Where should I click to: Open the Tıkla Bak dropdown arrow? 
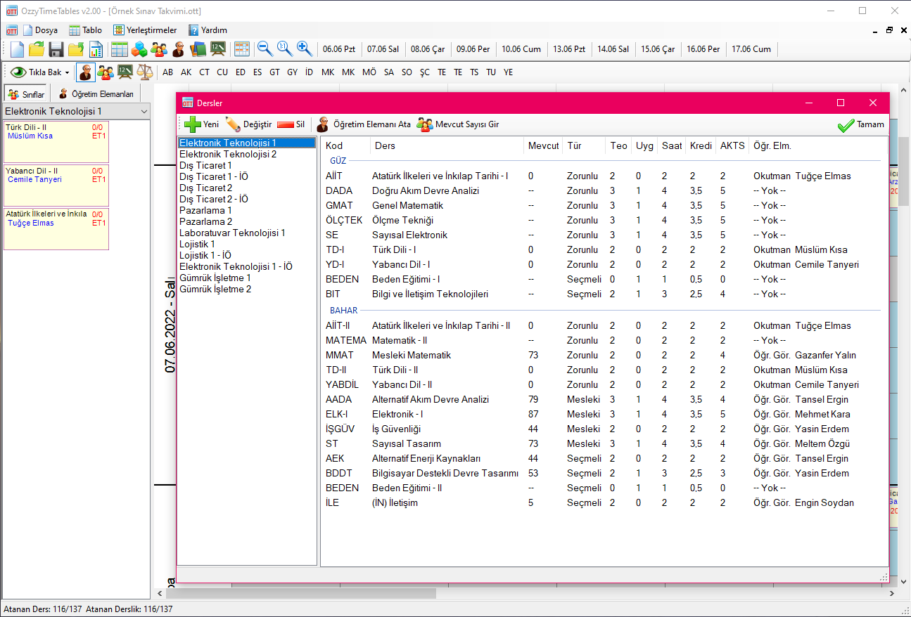click(x=66, y=72)
